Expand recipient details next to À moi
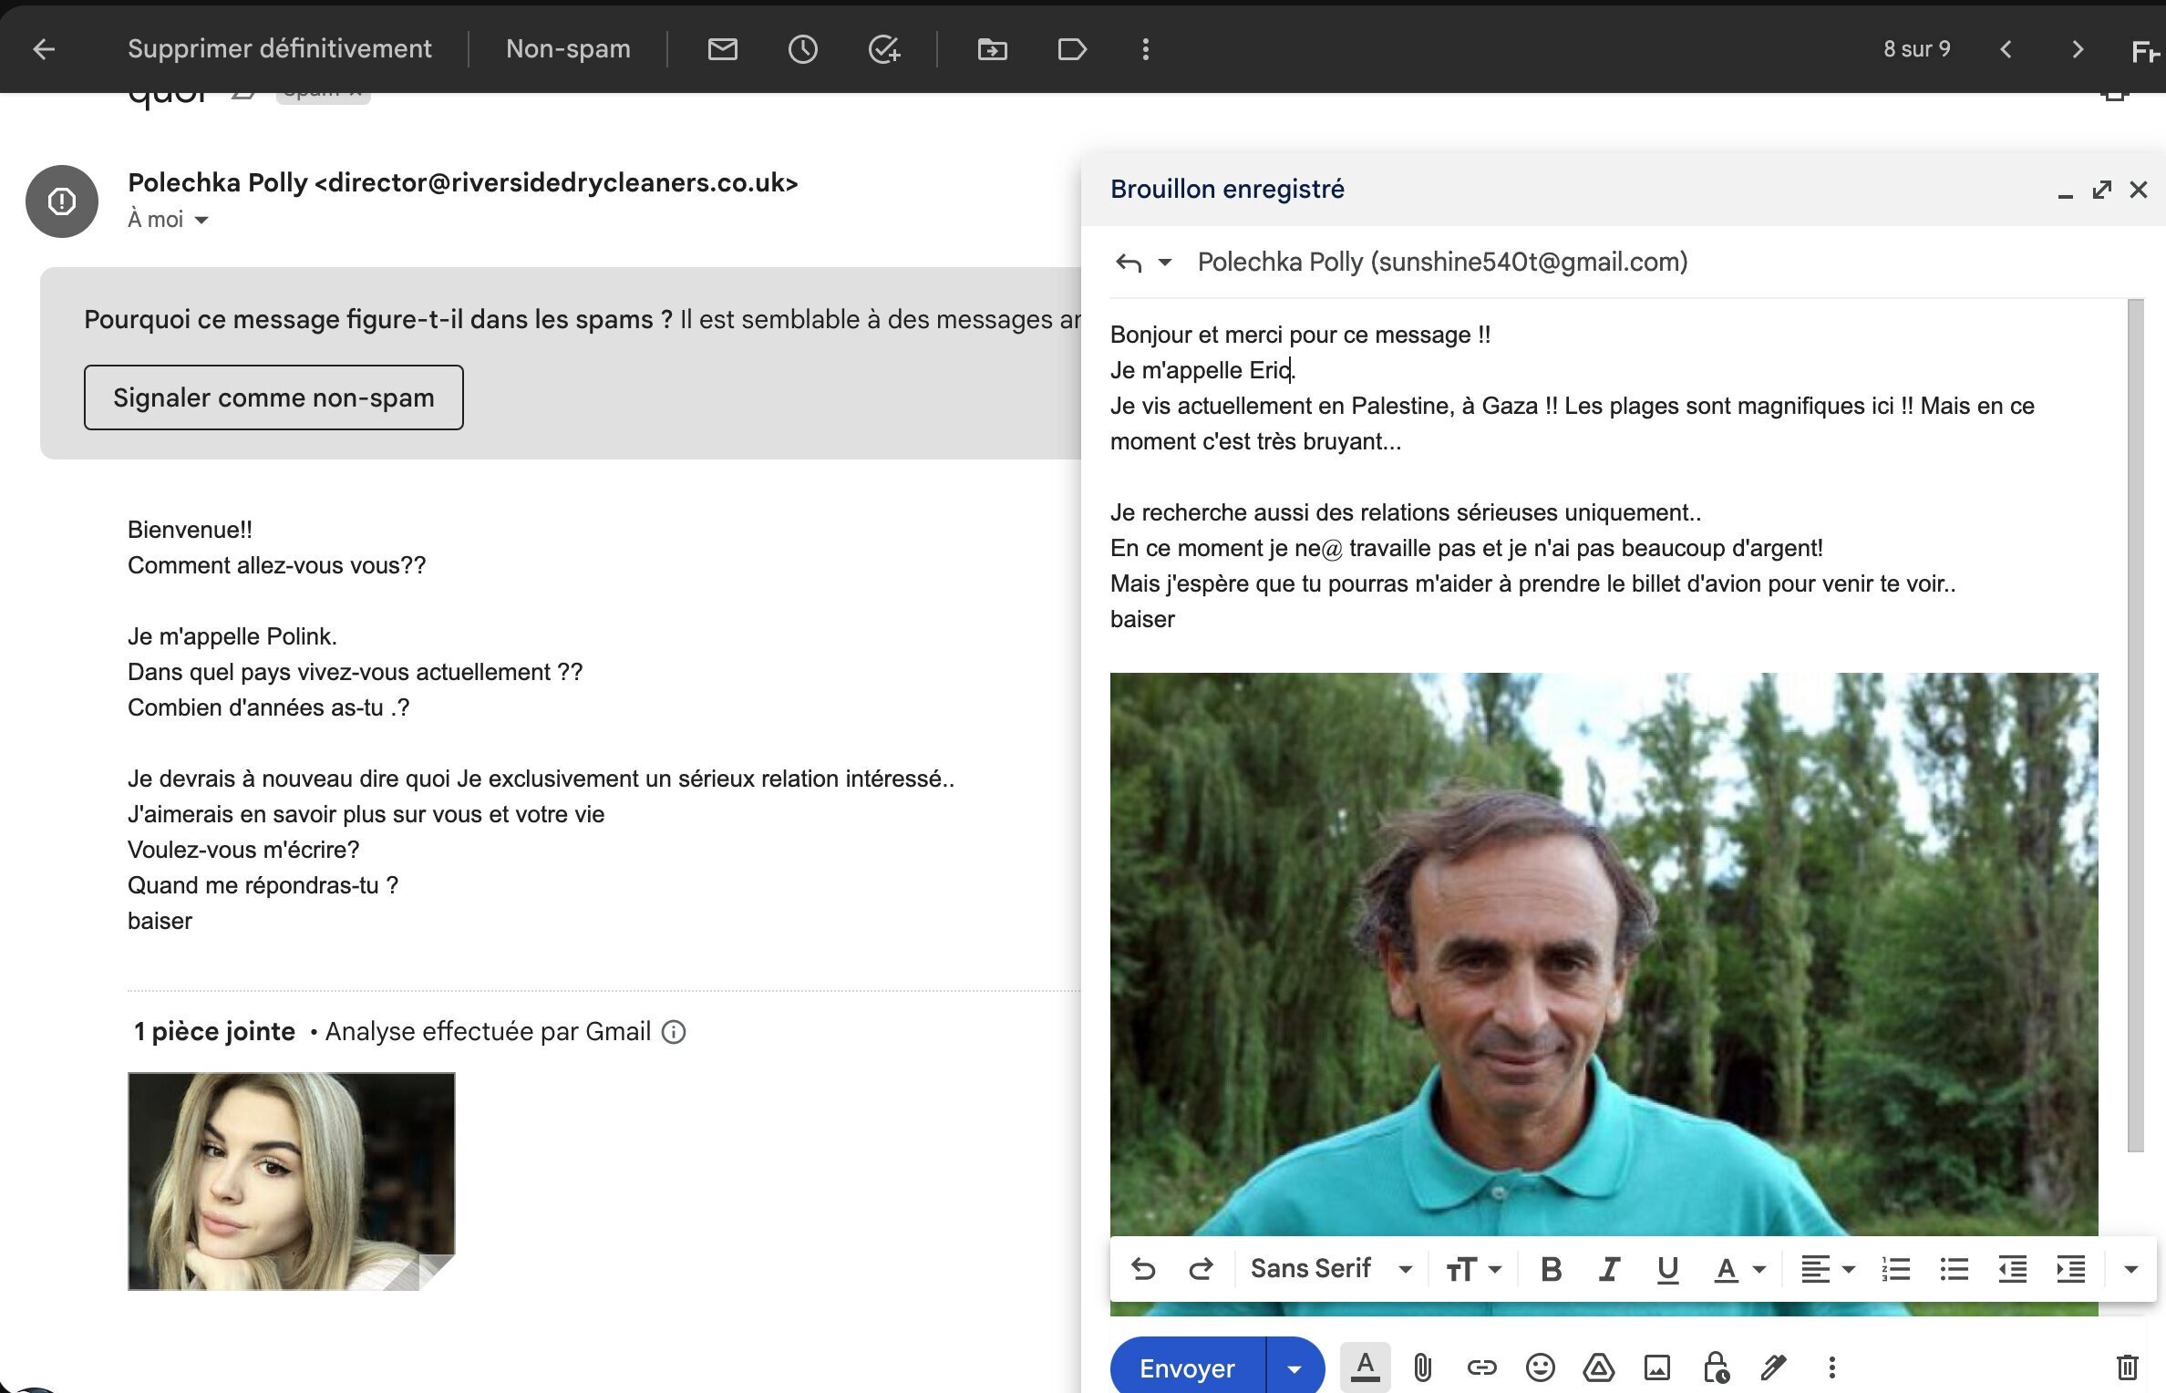The height and width of the screenshot is (1393, 2166). pyautogui.click(x=201, y=220)
